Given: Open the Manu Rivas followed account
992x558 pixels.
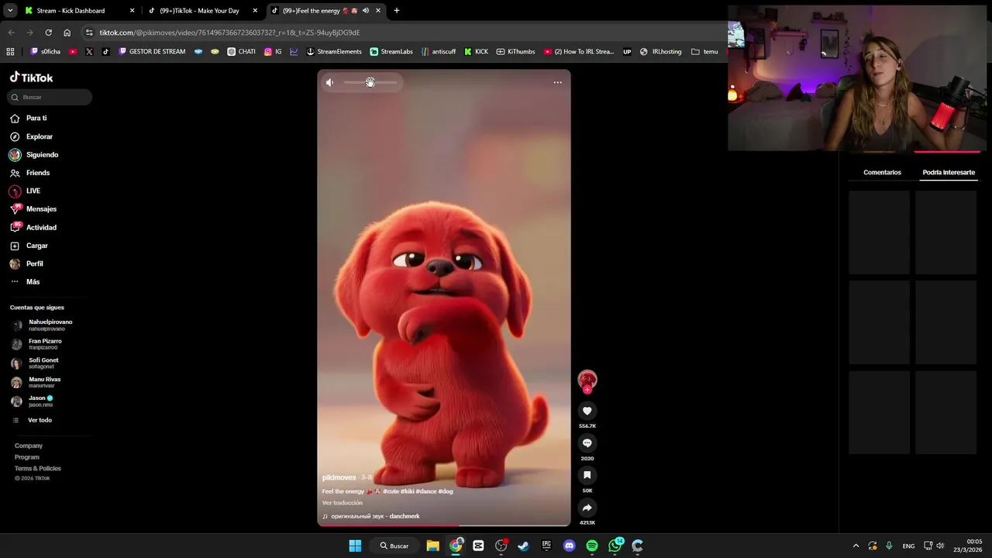Looking at the screenshot, I should (44, 382).
